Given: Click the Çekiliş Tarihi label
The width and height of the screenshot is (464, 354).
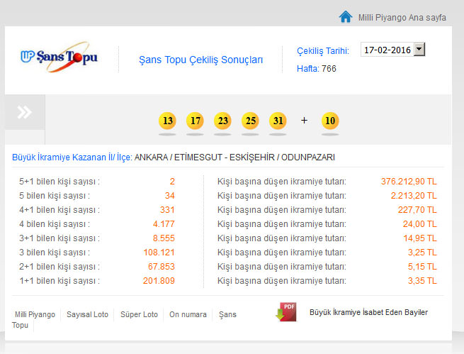Looking at the screenshot, I should (323, 51).
